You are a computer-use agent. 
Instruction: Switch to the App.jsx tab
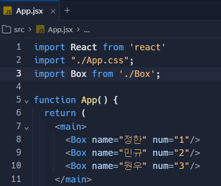[x=30, y=11]
